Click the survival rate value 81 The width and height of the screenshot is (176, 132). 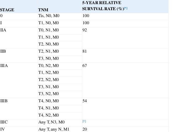[x=84, y=51]
